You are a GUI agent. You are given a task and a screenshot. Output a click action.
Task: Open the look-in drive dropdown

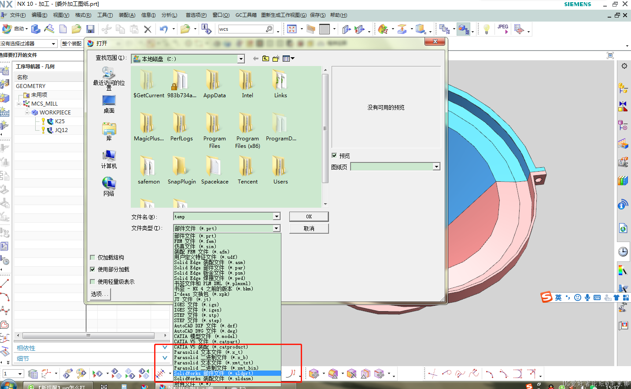tap(241, 59)
